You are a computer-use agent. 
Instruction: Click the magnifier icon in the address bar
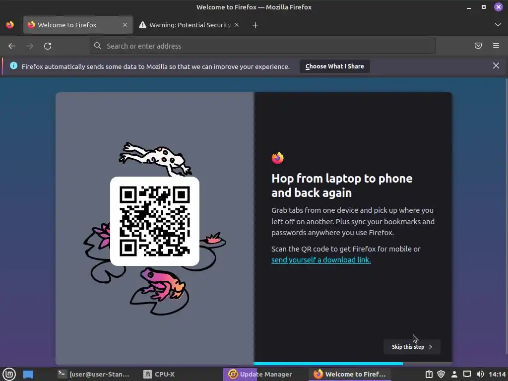98,46
